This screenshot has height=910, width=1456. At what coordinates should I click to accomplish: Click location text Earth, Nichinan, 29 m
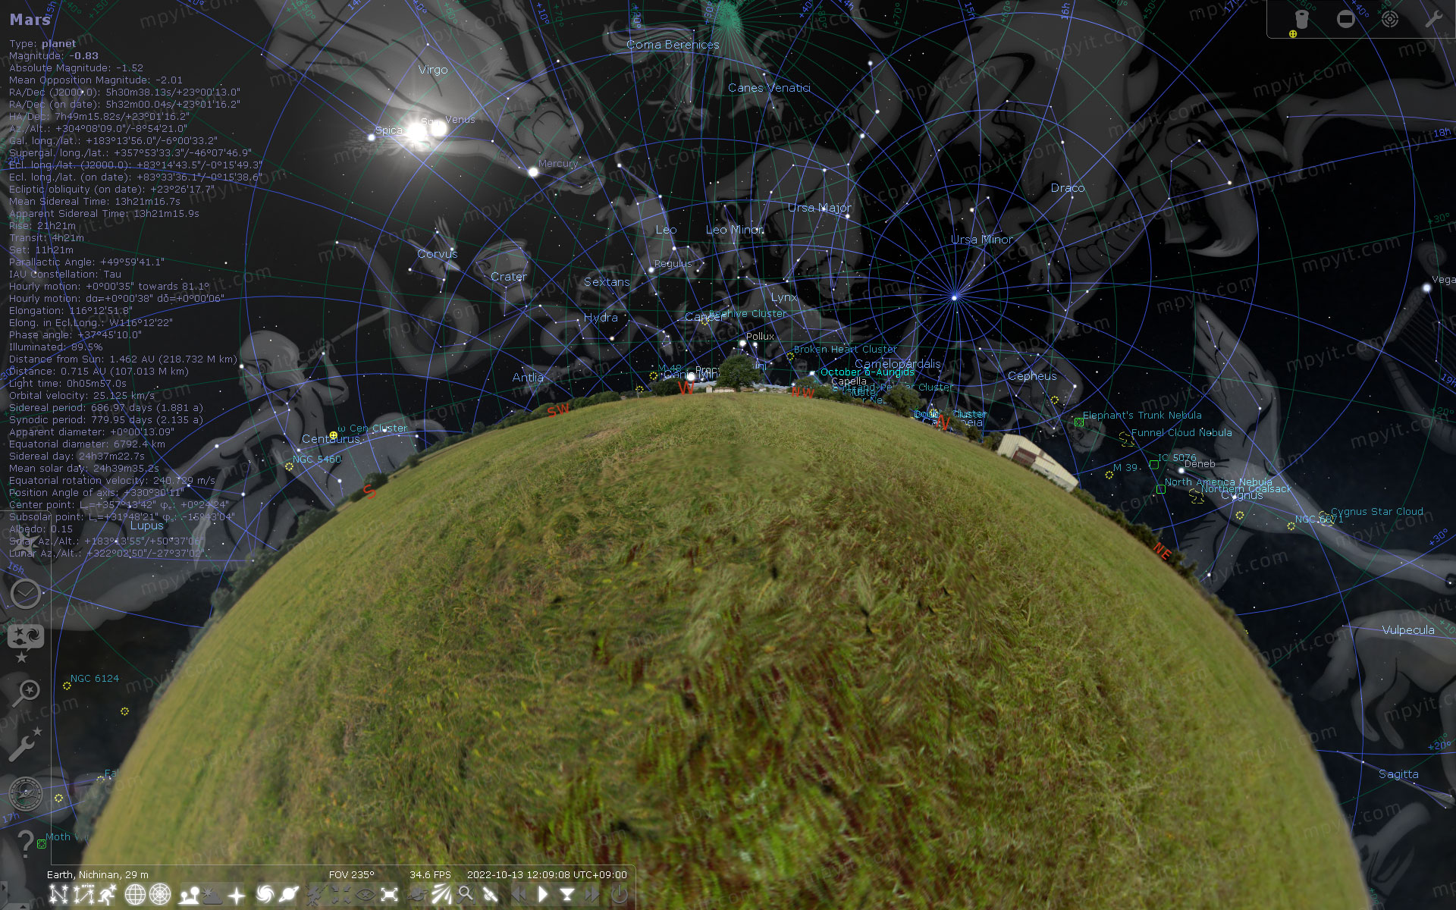[x=98, y=874]
